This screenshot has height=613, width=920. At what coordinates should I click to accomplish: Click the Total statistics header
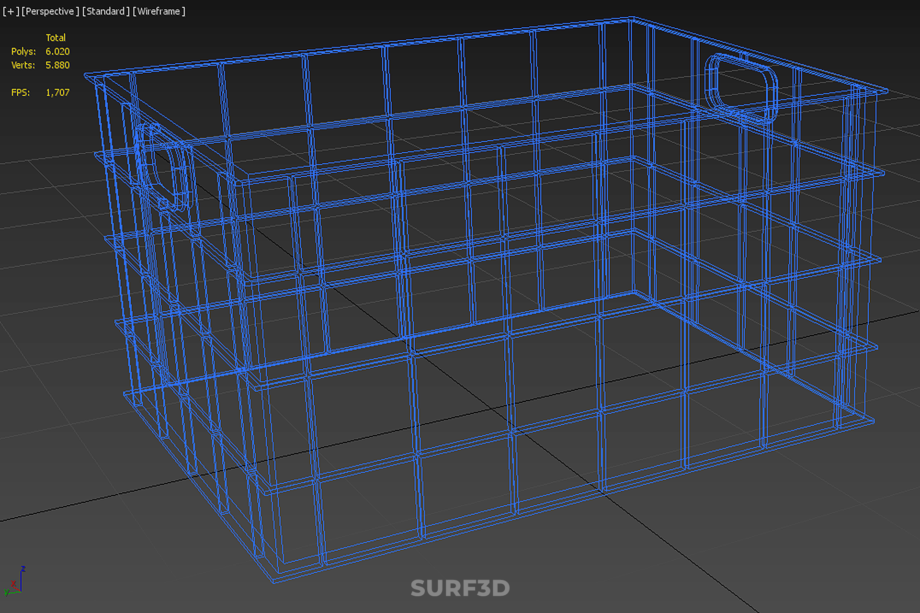(56, 37)
